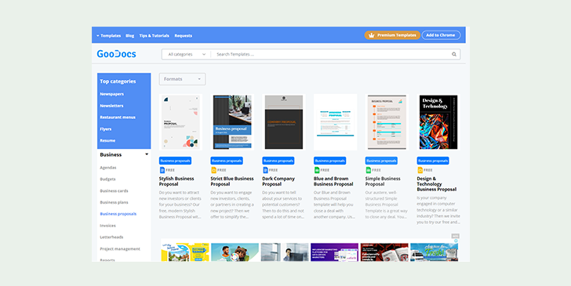This screenshot has width=571, height=286.
Task: Click the Stylish Business Proposal title
Action: [x=176, y=181]
